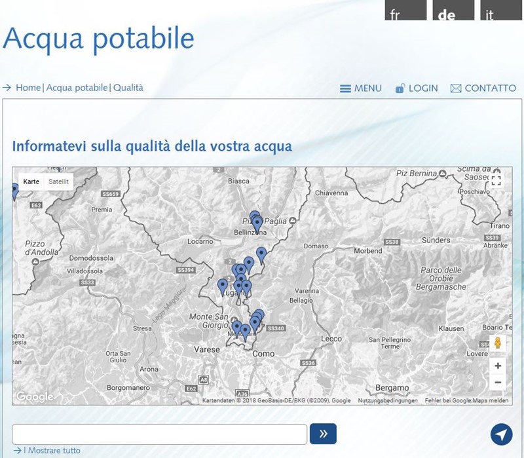Image resolution: width=524 pixels, height=458 pixels.
Task: Click the envelope icon beside CONTATTO
Action: tap(455, 88)
